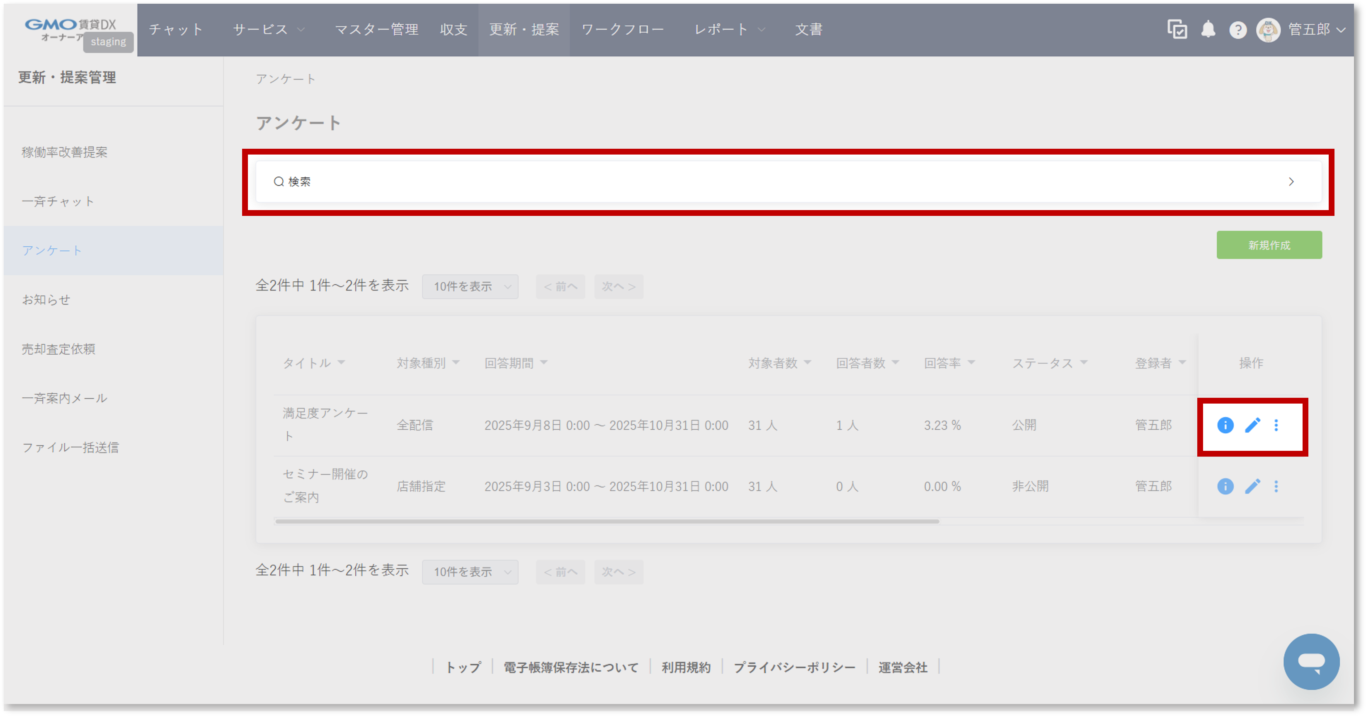Edit セミナー開催のご案内 with its pencil icon
This screenshot has width=1366, height=716.
1252,486
